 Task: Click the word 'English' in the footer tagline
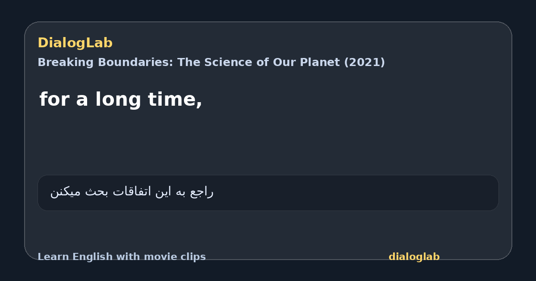click(92, 257)
